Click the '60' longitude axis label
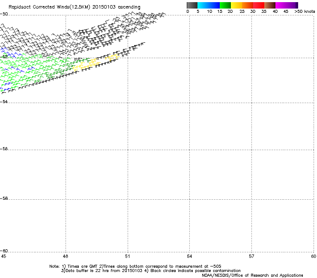Image resolution: width=317 pixels, height=278 pixels. [x=314, y=256]
